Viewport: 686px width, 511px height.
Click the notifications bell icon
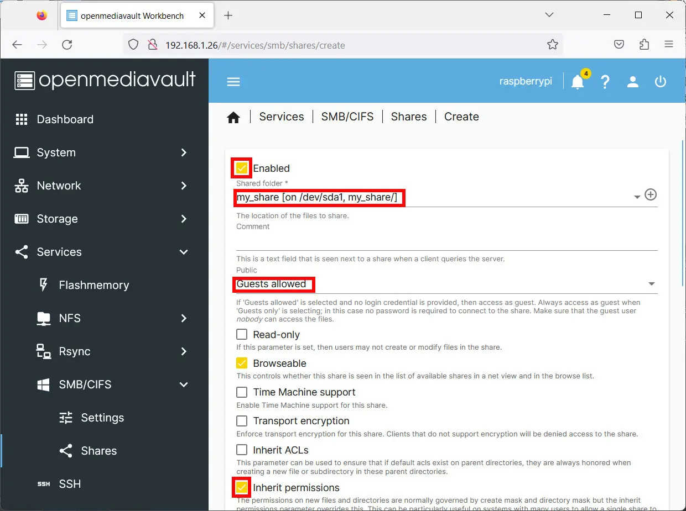click(578, 82)
